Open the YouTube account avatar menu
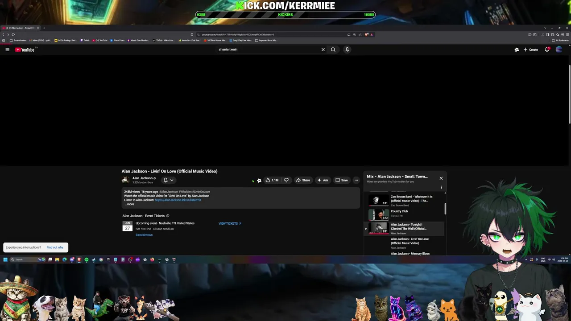This screenshot has width=571, height=321. tap(559, 49)
